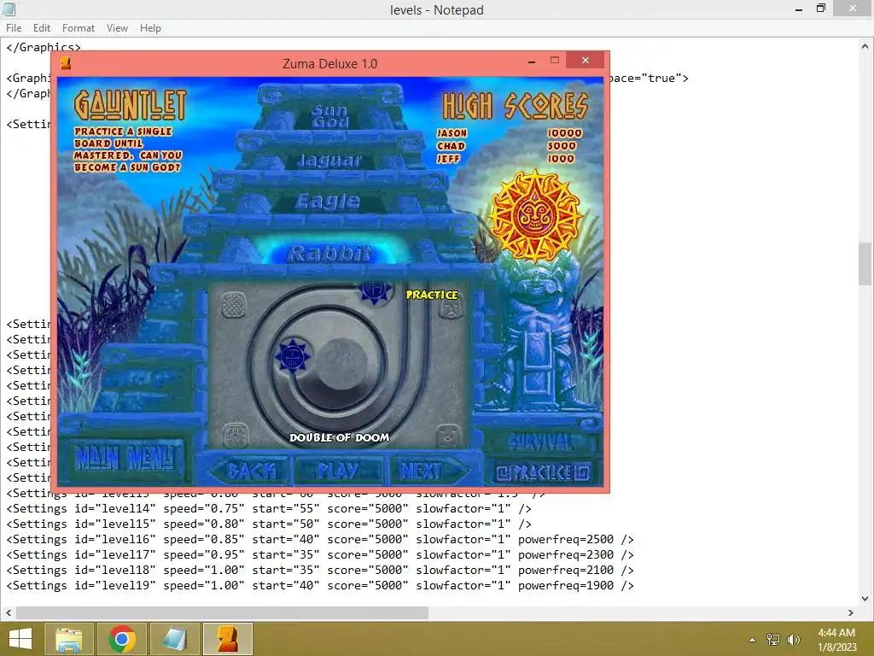Viewport: 874px width, 656px height.
Task: Show hidden system tray icons
Action: (x=753, y=640)
